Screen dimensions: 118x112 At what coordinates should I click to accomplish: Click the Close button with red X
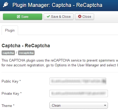tap(85, 17)
